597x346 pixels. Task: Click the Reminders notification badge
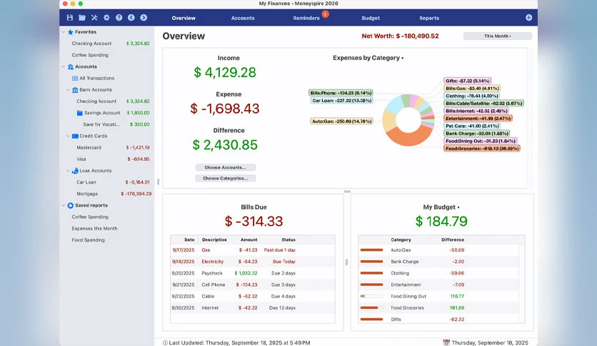coord(325,14)
